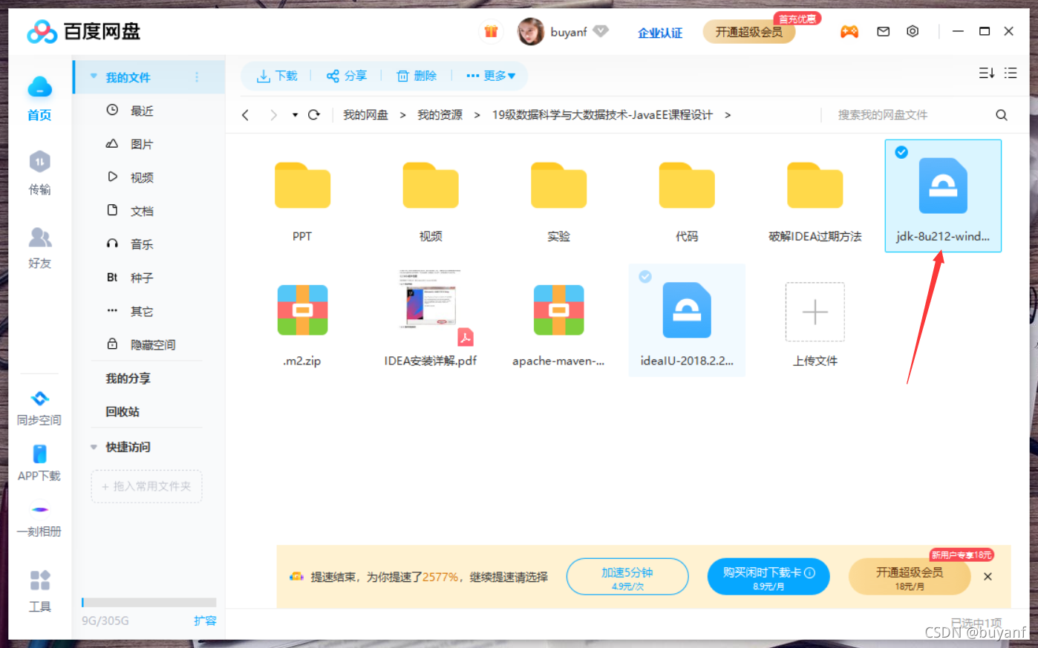The width and height of the screenshot is (1038, 648).
Task: Click 扩容 expand storage link
Action: [205, 621]
